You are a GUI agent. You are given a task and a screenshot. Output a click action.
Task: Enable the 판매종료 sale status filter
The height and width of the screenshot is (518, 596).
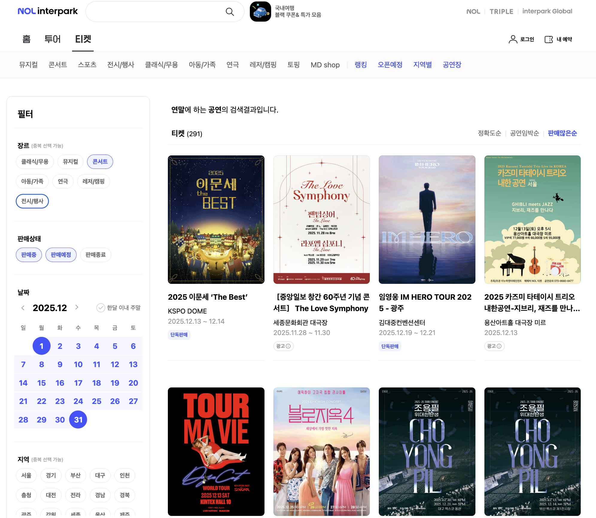(x=95, y=255)
